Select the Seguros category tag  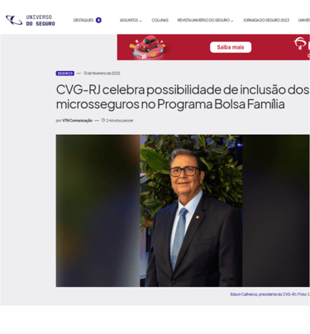(65, 74)
